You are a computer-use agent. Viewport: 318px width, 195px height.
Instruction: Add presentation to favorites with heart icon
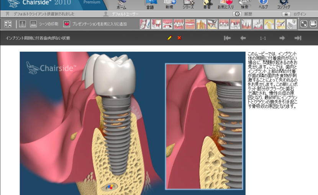click(x=67, y=24)
